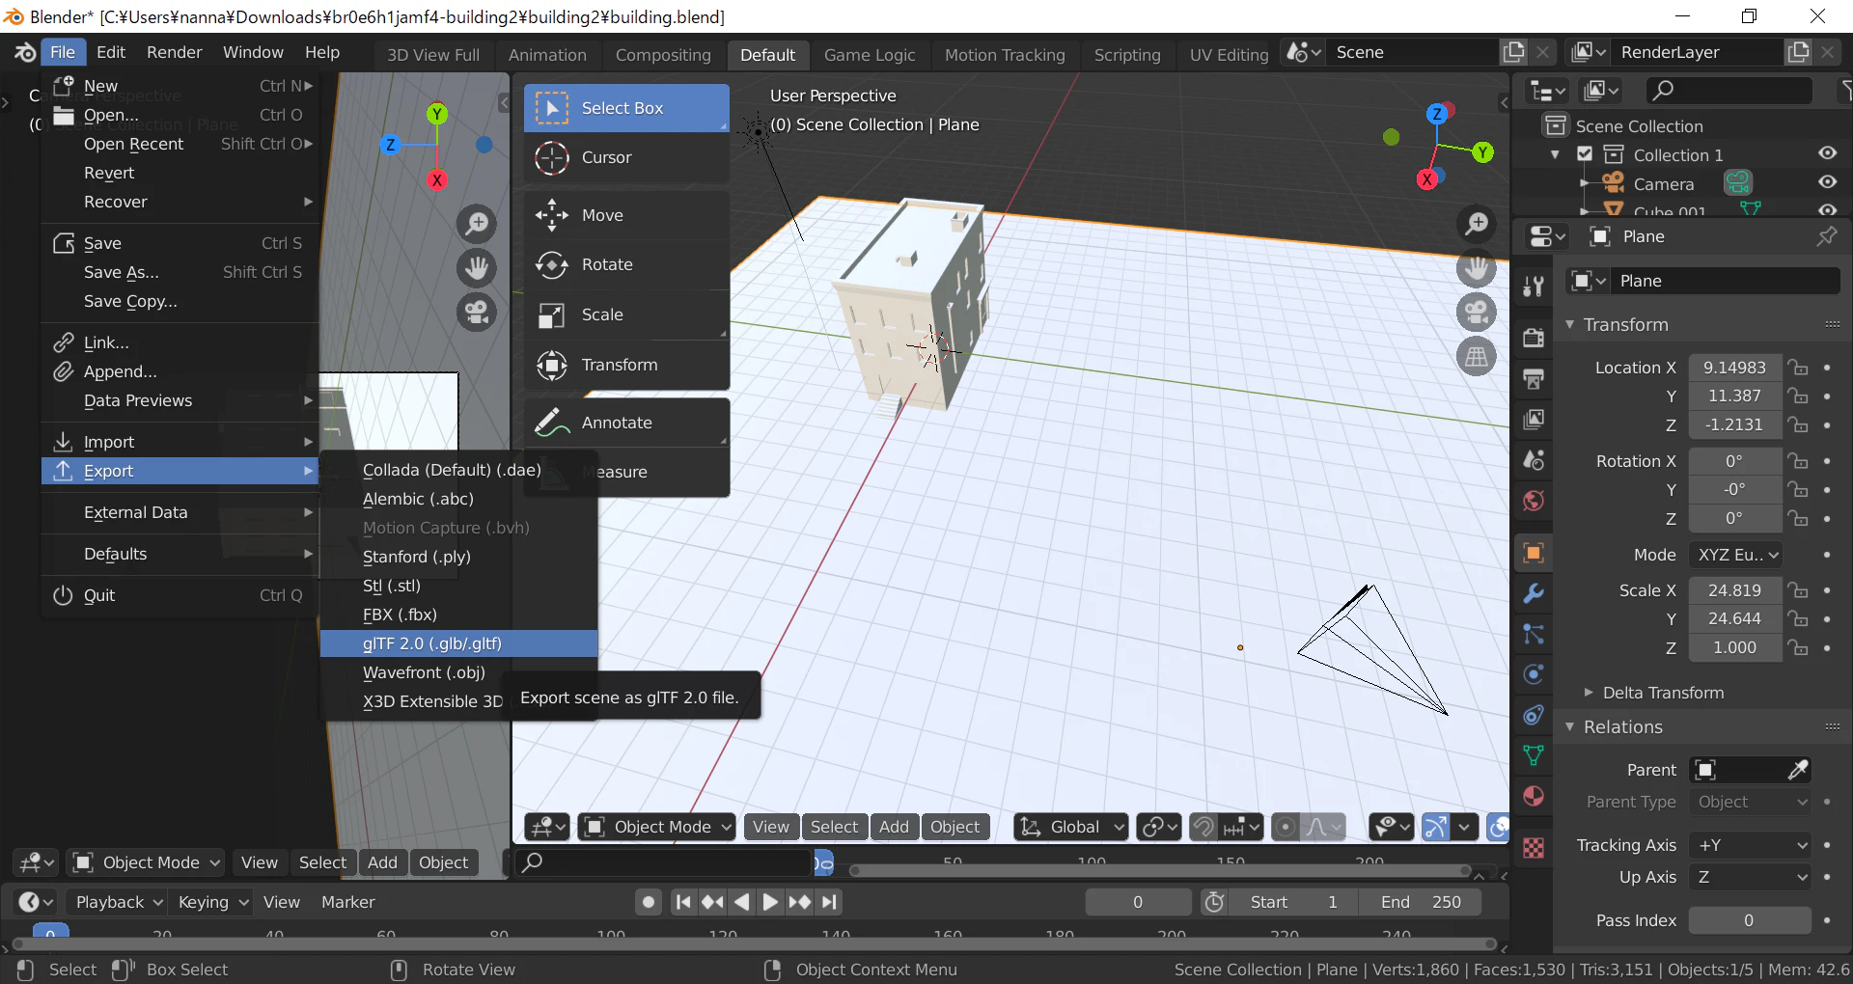Activate the Annotate tool

tap(626, 423)
